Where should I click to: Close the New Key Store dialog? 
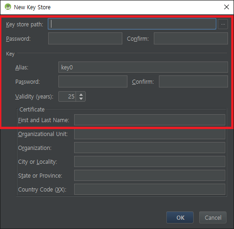coord(227,7)
